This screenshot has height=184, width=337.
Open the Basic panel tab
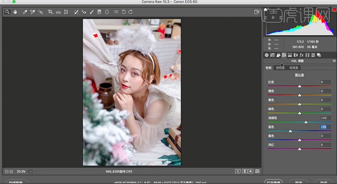point(266,55)
